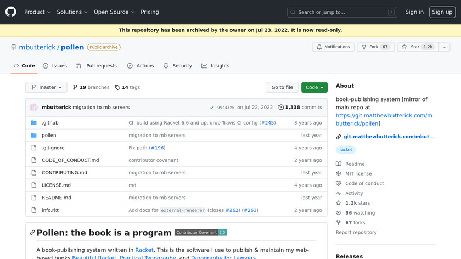This screenshot has height=259, width=461.
Task: Switch to the Security tab
Action: pyautogui.click(x=178, y=66)
